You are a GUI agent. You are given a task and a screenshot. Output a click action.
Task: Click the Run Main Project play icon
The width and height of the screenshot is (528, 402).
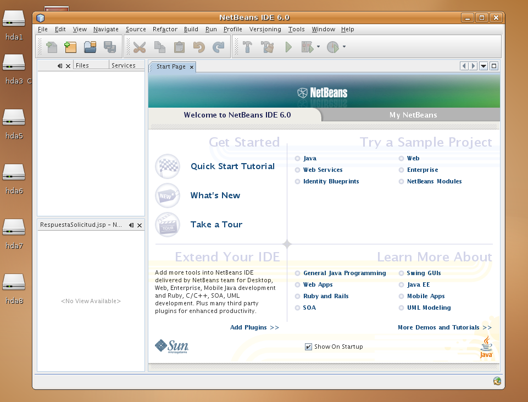pos(288,47)
